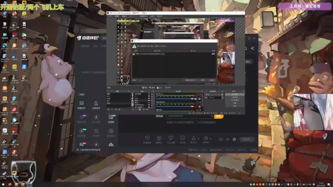
Task: Move the selected source up in Sources dock
Action: pyautogui.click(x=144, y=109)
